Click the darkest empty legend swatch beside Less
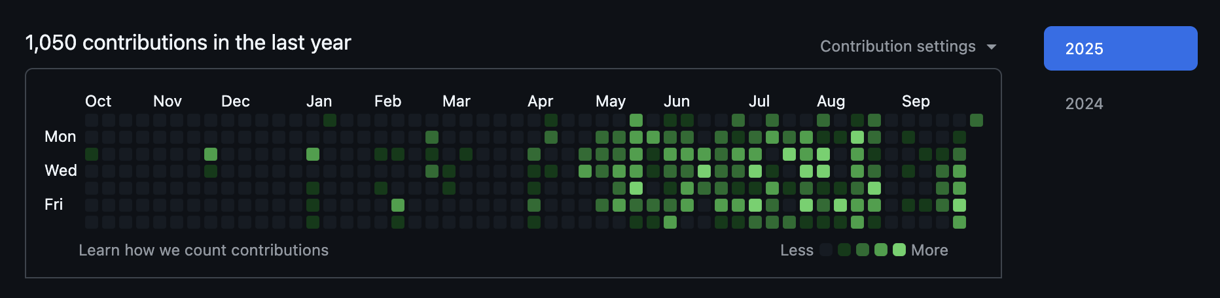Image resolution: width=1220 pixels, height=298 pixels. [826, 250]
